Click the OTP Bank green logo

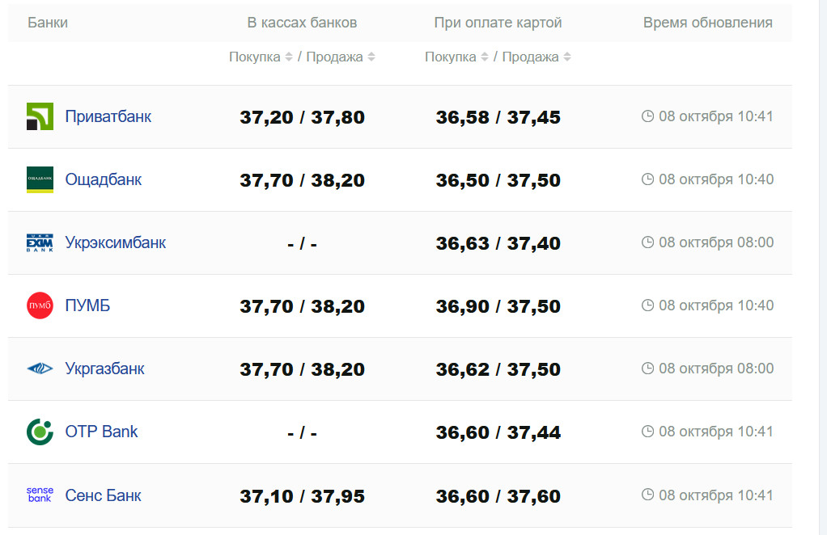[x=40, y=432]
